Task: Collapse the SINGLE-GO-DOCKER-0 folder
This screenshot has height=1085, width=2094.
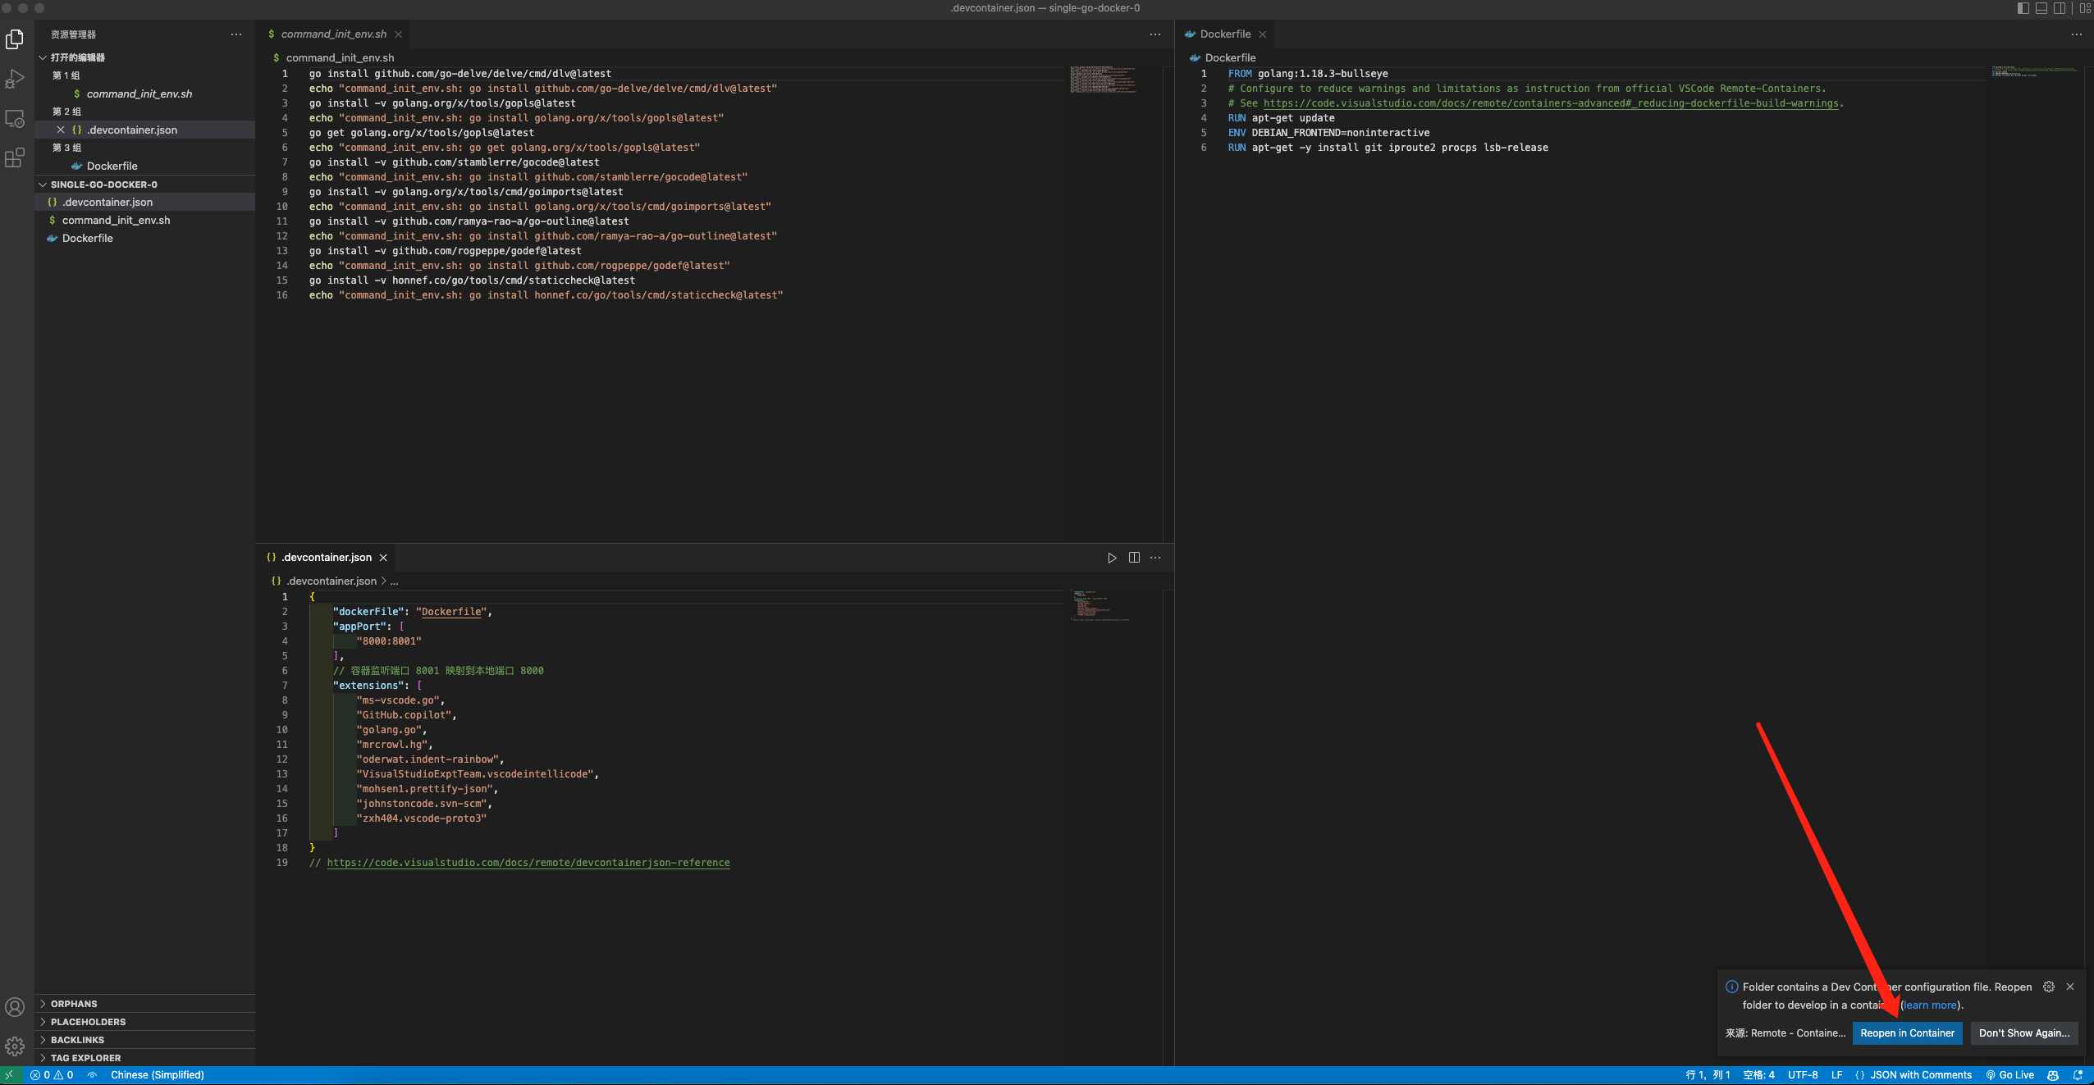Action: point(103,184)
